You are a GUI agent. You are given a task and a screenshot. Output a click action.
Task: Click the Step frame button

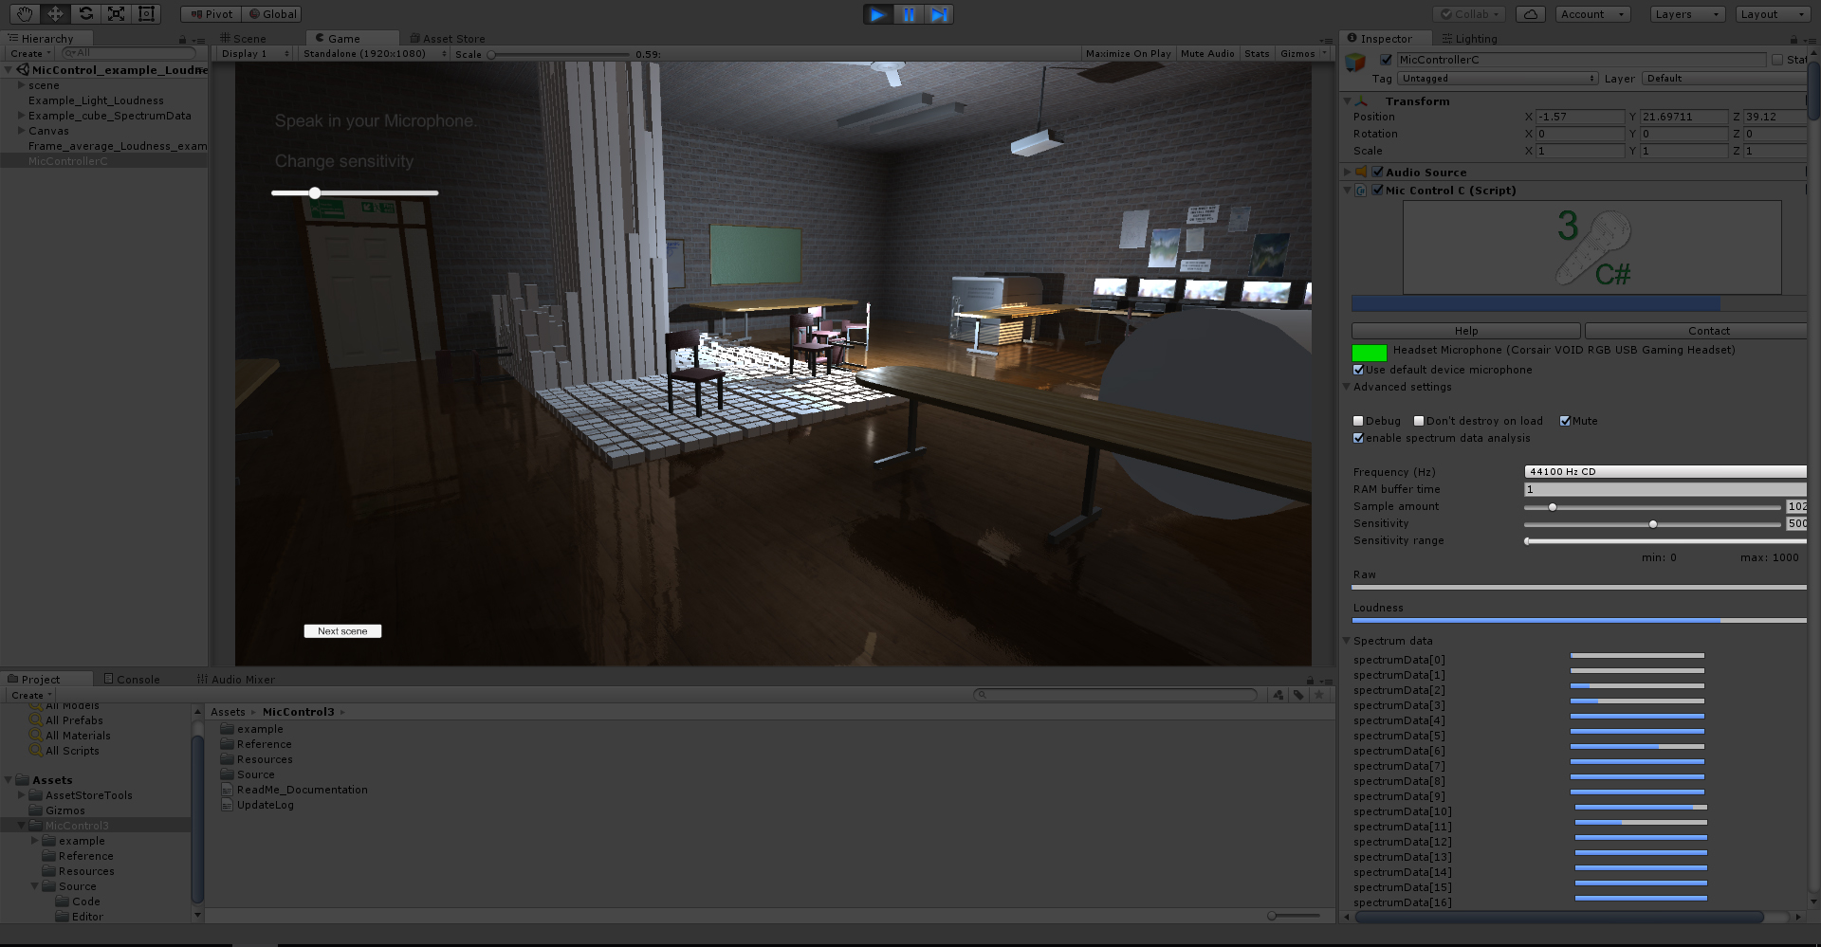939,14
